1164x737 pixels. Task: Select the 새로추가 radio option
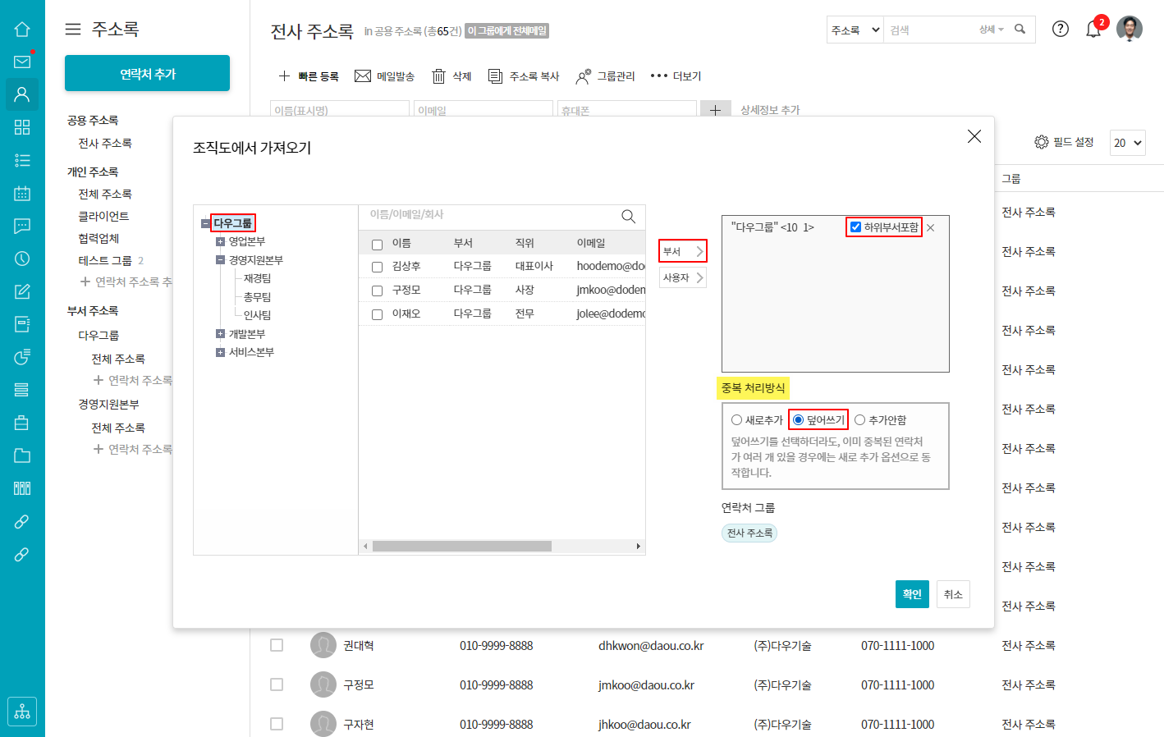[736, 420]
